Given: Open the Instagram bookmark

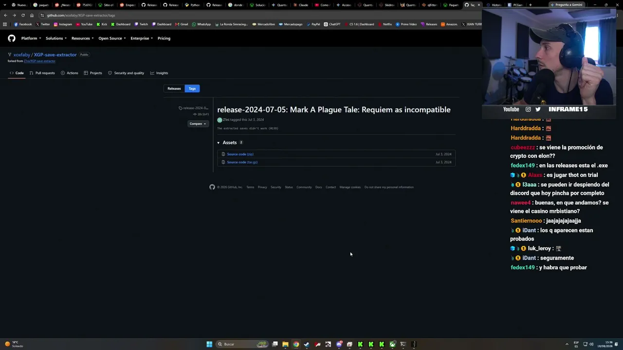Looking at the screenshot, I should [63, 24].
